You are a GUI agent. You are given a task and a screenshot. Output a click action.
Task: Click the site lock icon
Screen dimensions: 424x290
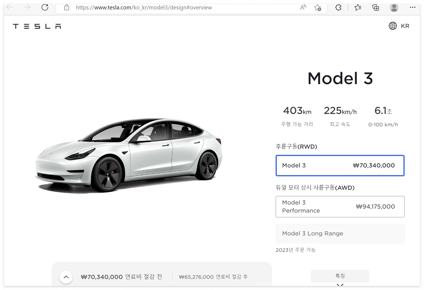tap(67, 8)
